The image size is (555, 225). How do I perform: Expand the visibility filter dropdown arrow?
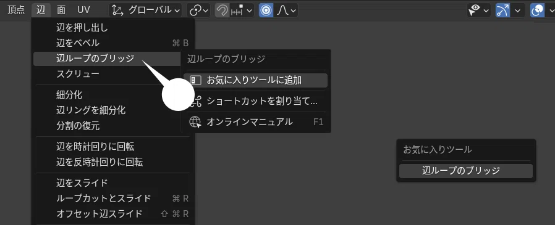pyautogui.click(x=486, y=10)
